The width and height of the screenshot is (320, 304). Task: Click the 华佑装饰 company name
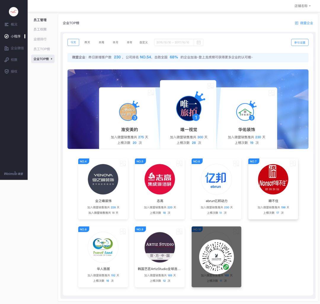[x=247, y=130]
